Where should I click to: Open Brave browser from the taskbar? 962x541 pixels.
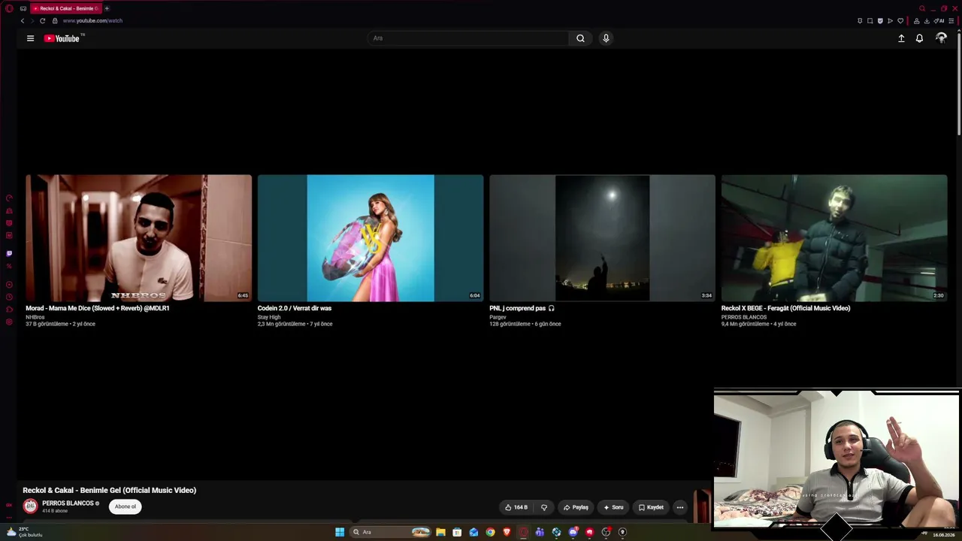[x=507, y=532]
